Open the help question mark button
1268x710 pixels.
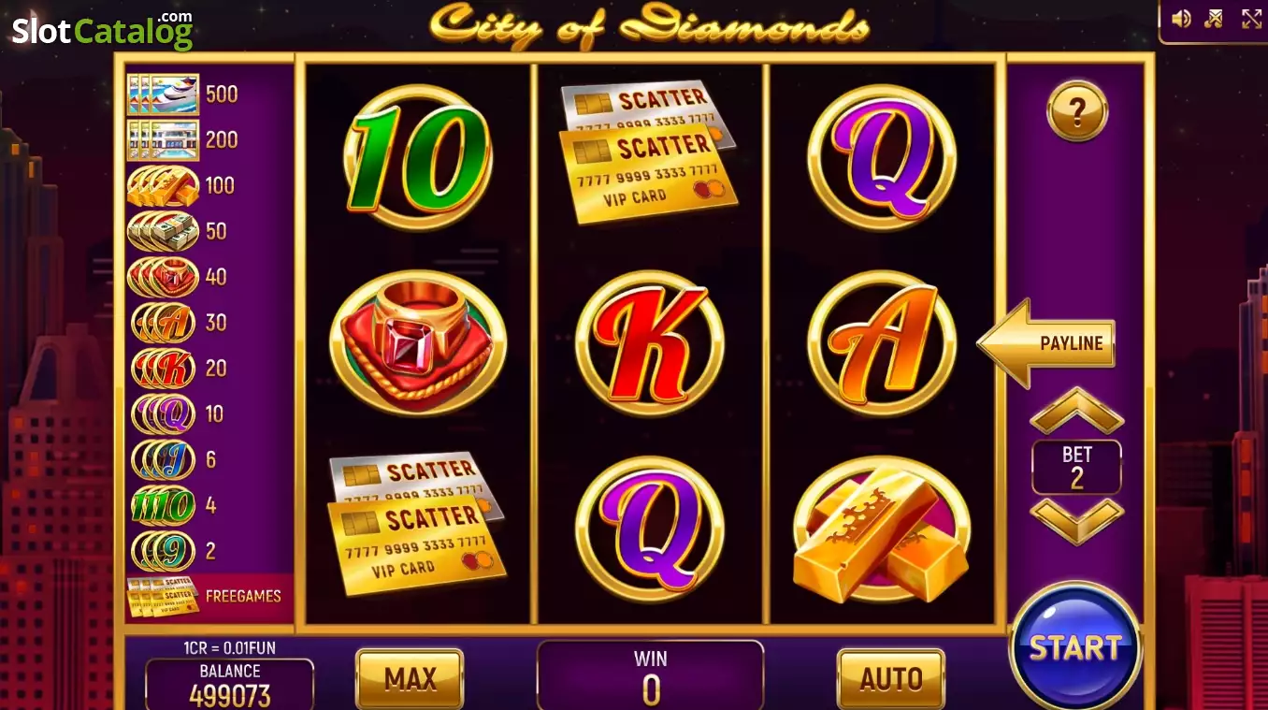click(1077, 111)
